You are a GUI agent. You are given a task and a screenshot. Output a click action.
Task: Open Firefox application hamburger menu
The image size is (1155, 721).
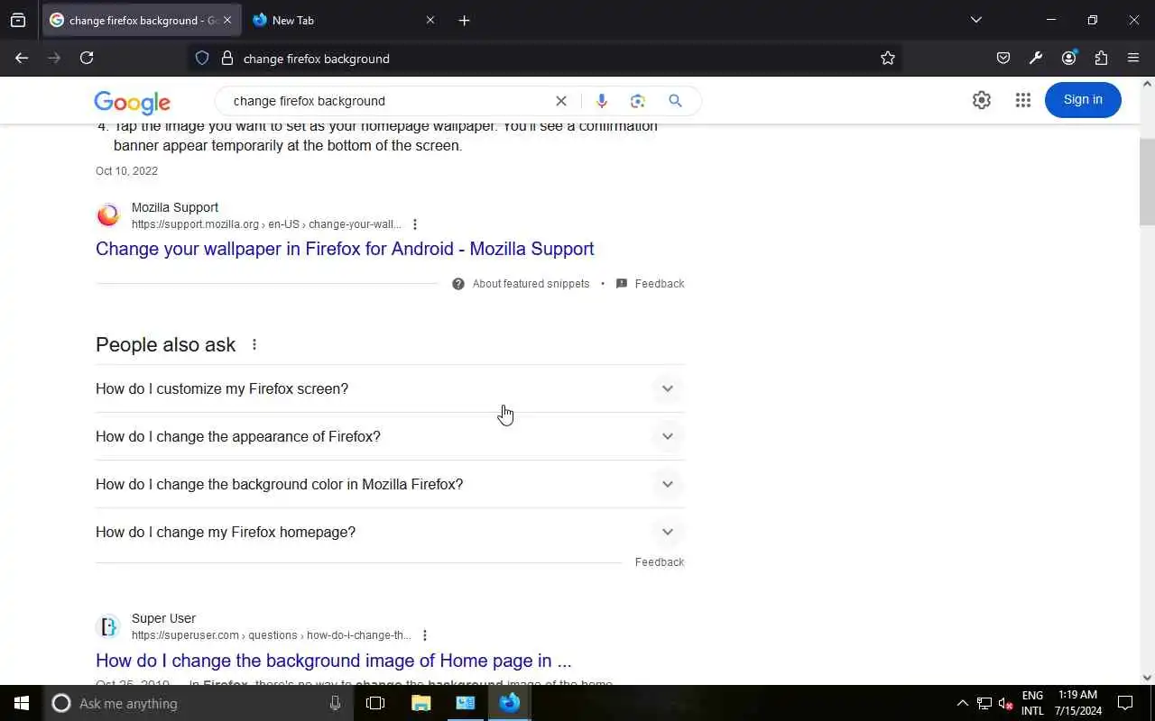(x=1133, y=58)
